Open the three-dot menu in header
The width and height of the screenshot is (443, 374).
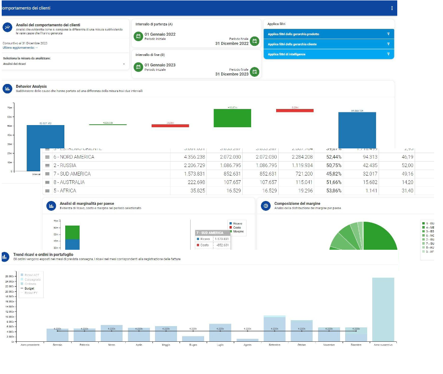point(392,8)
